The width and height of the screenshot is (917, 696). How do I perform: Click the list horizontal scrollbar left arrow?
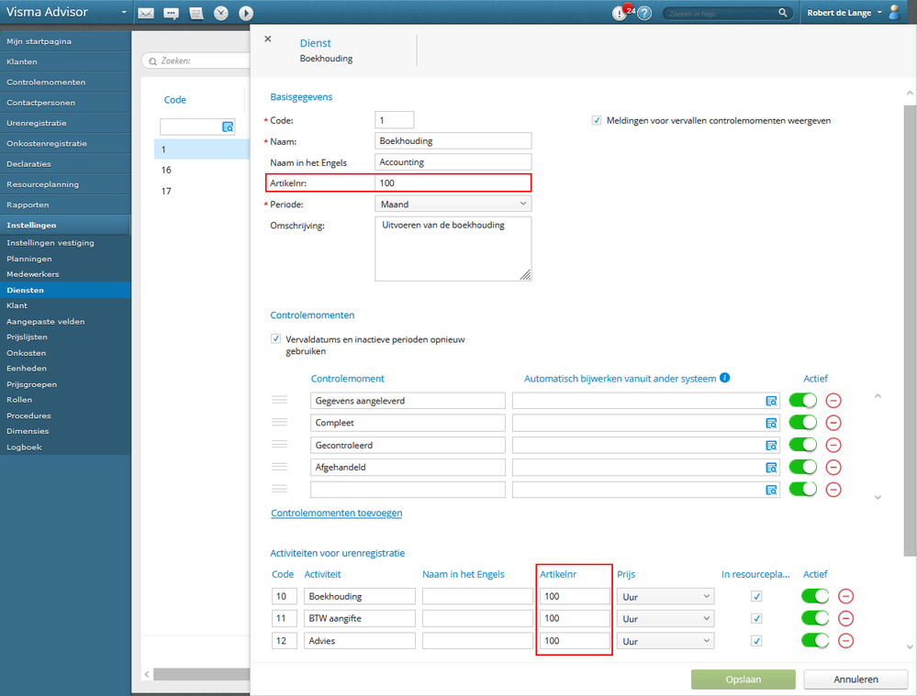coord(147,674)
